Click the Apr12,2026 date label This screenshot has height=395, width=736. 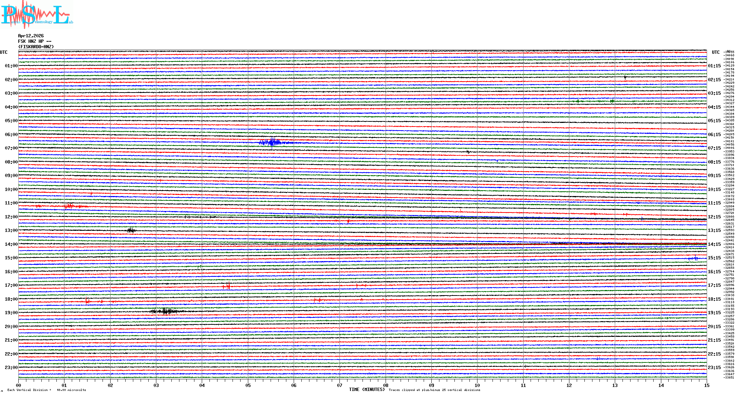coord(31,36)
